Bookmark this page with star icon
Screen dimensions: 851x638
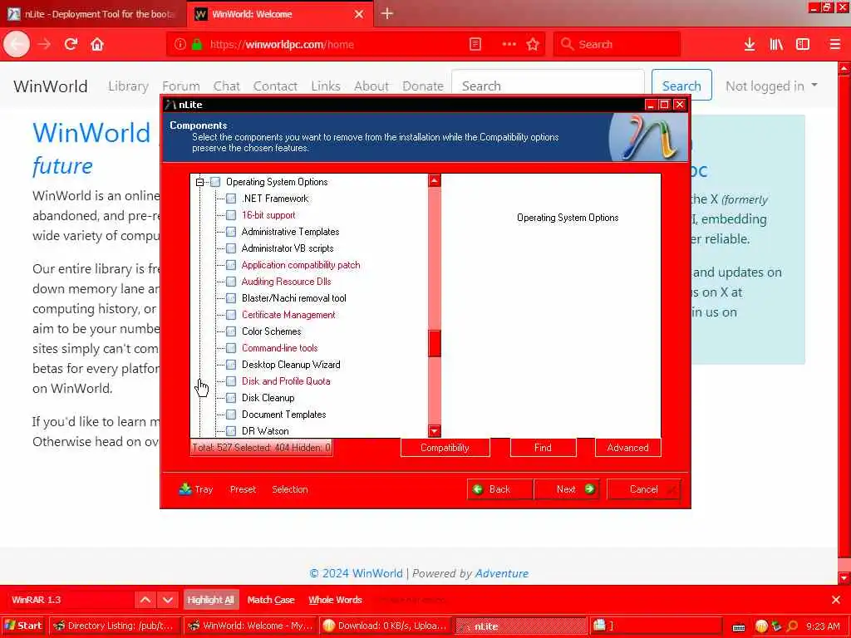point(533,45)
